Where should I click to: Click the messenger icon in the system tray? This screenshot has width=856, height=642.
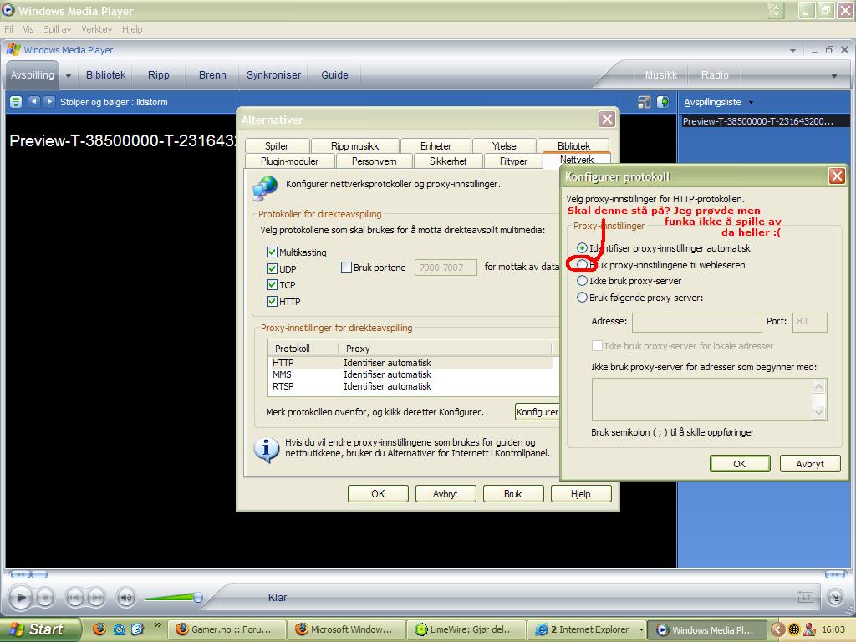point(810,629)
